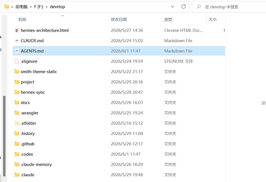Select the folder name .claude-memory

tap(36, 165)
